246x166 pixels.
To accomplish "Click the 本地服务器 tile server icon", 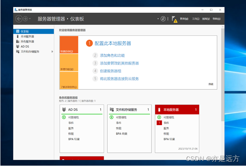I will click(x=159, y=110).
